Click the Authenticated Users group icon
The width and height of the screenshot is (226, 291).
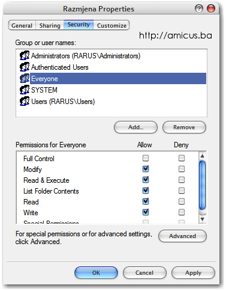[25, 67]
